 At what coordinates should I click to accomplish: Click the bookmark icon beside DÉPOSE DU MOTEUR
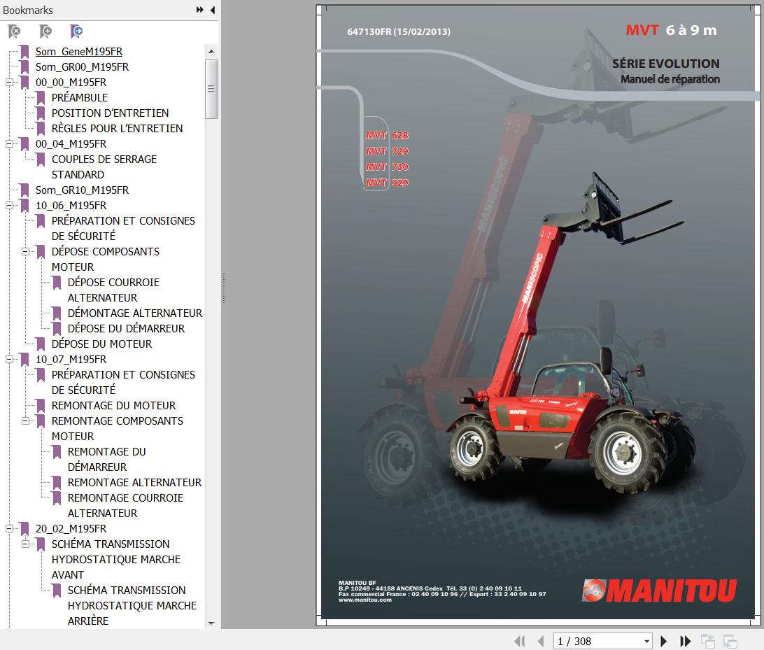coord(41,344)
